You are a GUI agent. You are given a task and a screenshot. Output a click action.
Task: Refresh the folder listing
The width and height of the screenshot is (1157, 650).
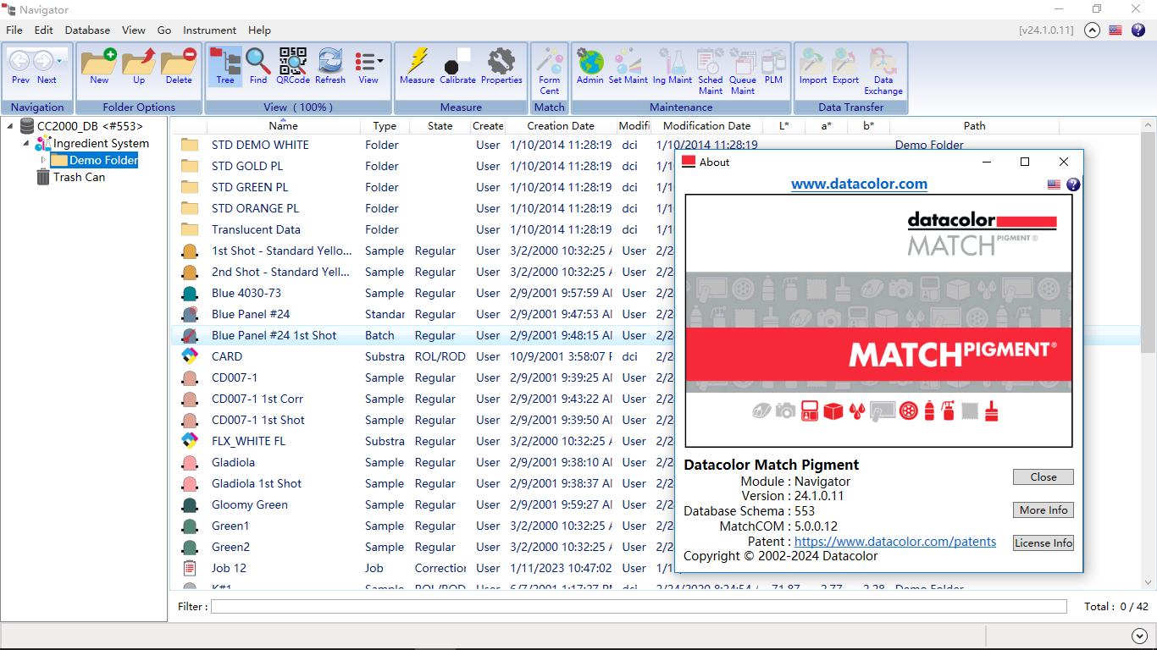[330, 67]
